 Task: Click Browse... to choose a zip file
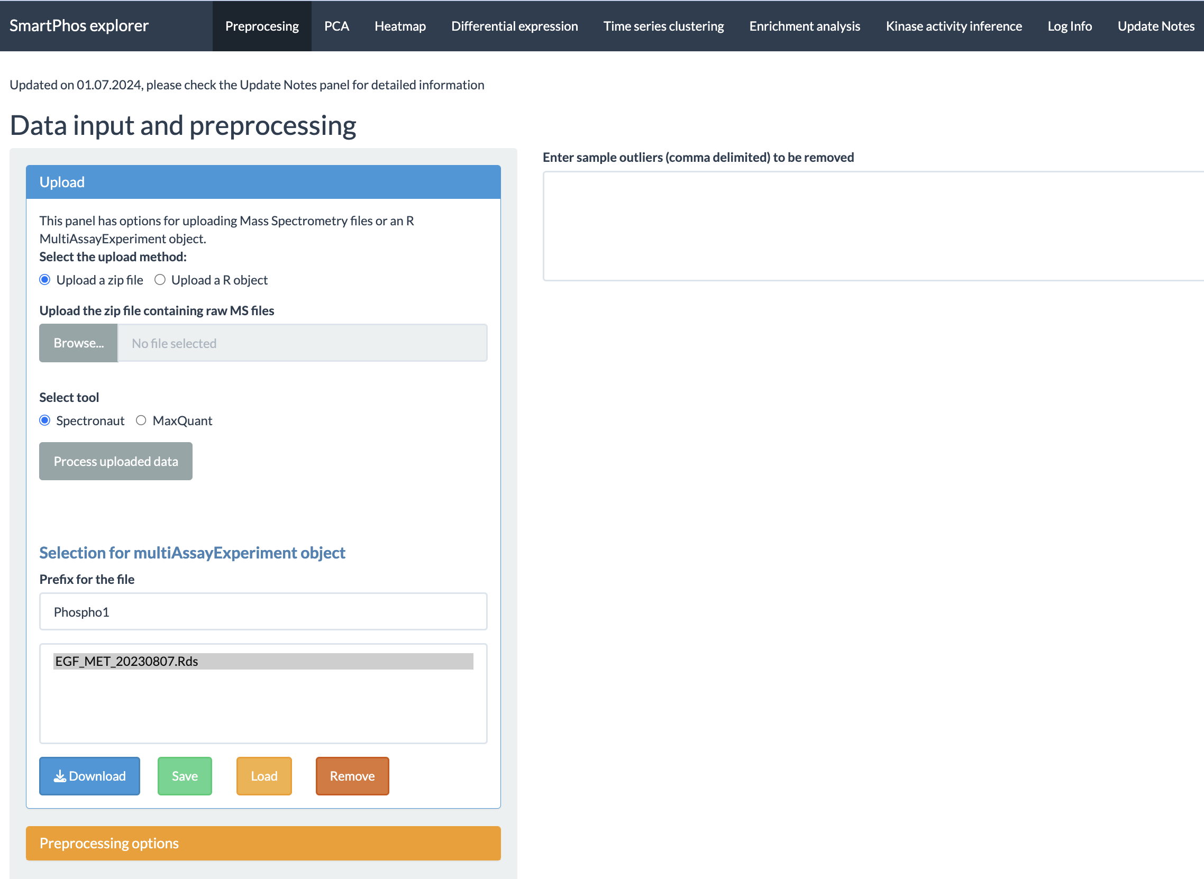78,343
